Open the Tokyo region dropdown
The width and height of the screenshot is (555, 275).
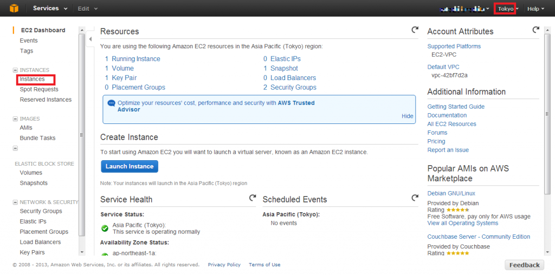(508, 9)
